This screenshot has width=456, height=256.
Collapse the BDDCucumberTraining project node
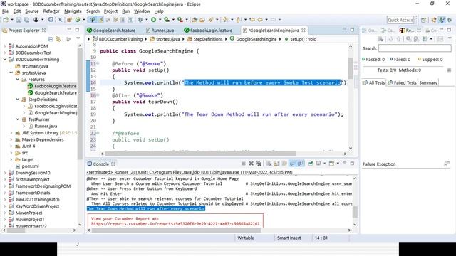pos(5,60)
